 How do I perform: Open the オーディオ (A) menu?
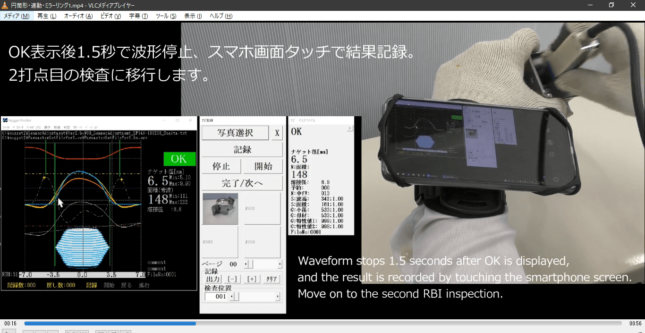pos(78,16)
